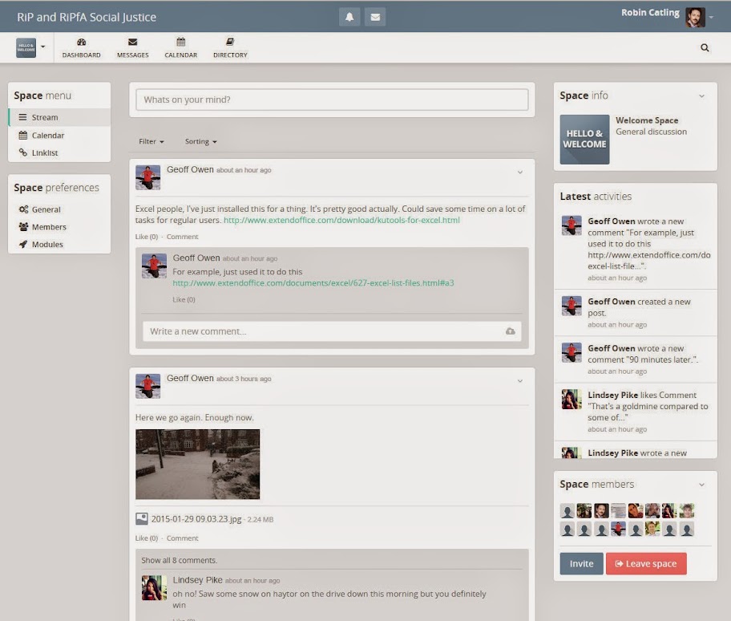Open the Directory nav item
The height and width of the screenshot is (621, 731).
(230, 48)
